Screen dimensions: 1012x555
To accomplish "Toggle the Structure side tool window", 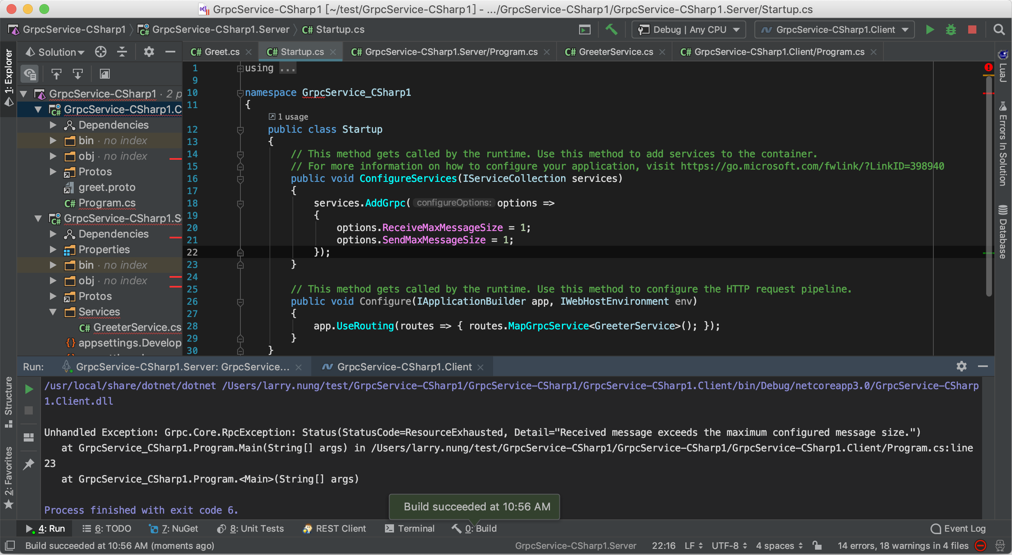I will 9,402.
